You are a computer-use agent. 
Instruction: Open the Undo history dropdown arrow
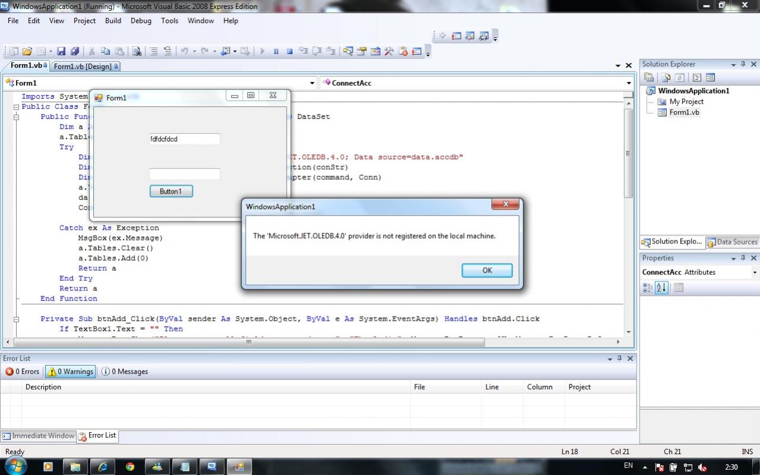[x=194, y=51]
